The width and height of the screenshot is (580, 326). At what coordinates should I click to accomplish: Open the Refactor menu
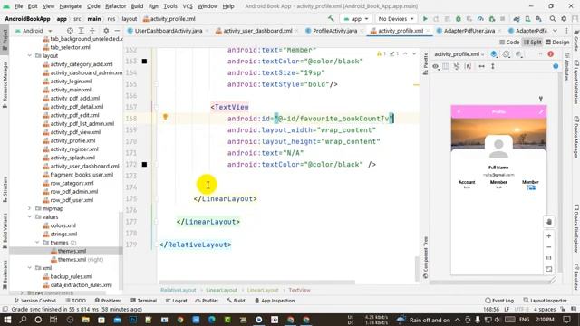(115, 6)
